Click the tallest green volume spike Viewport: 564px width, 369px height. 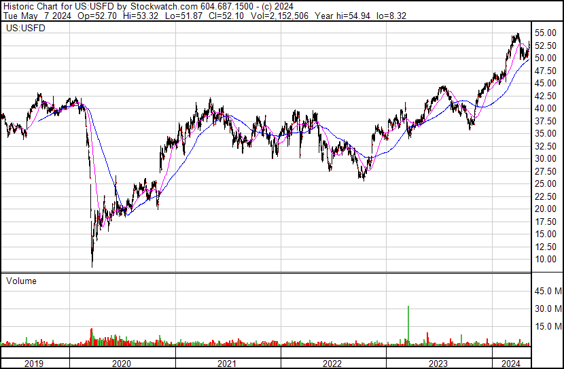pos(408,323)
